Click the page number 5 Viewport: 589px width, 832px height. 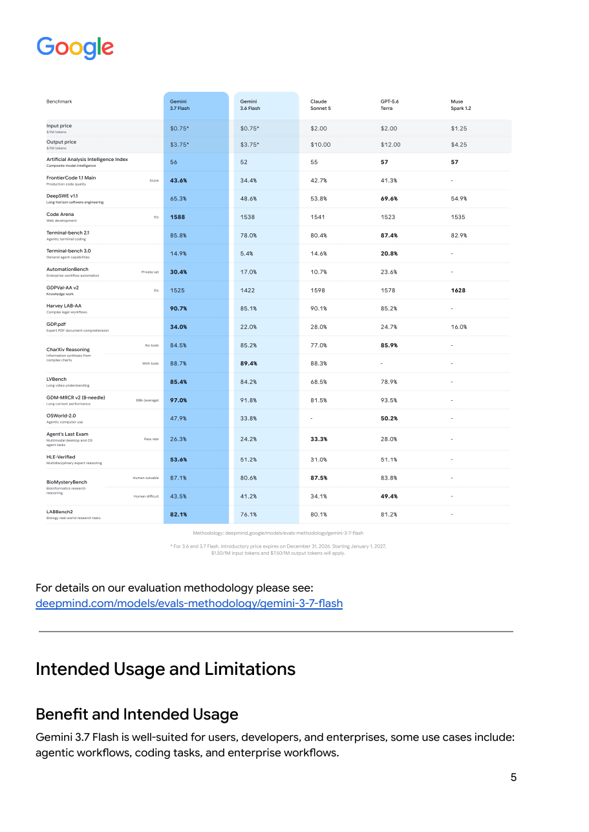pyautogui.click(x=513, y=778)
